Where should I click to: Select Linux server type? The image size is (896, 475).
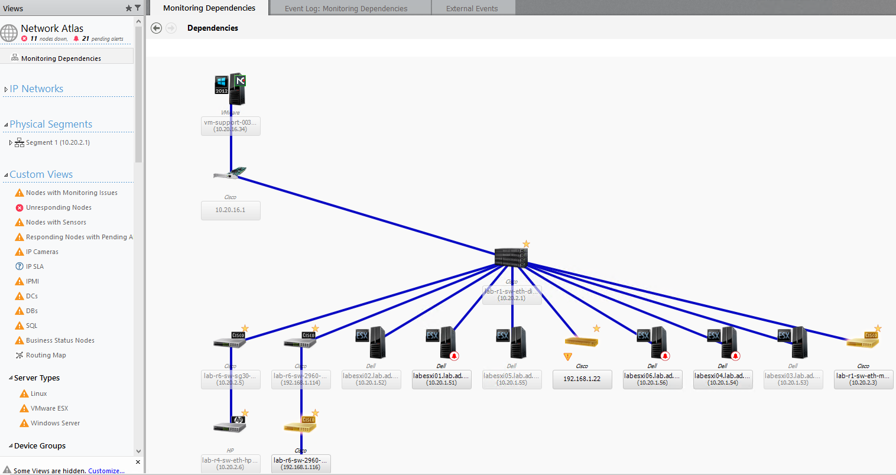click(38, 393)
